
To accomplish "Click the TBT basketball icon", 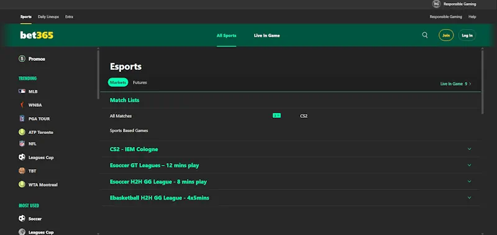I will tap(22, 171).
